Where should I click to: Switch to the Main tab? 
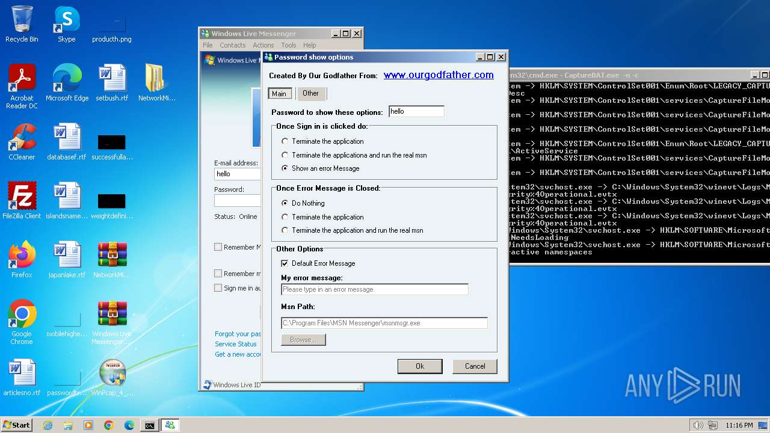pos(280,94)
